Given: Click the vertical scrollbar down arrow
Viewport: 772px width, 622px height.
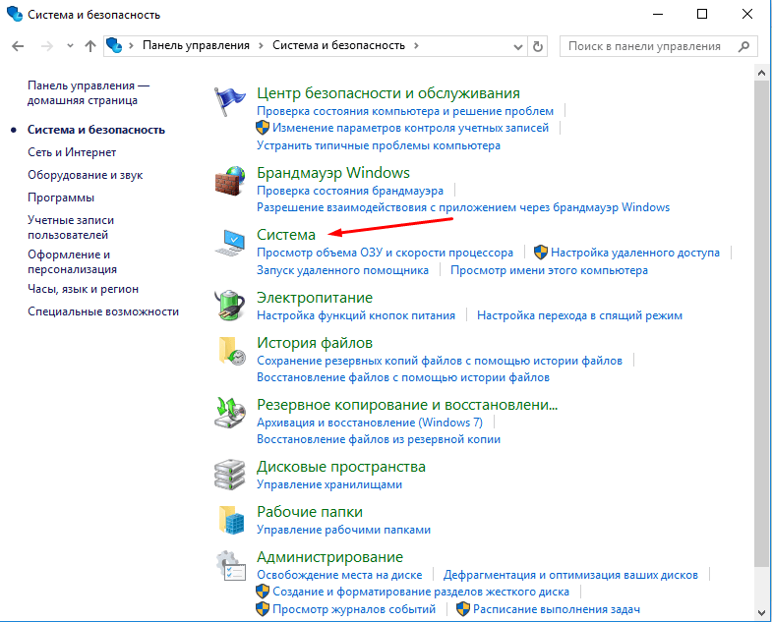Looking at the screenshot, I should pyautogui.click(x=761, y=612).
